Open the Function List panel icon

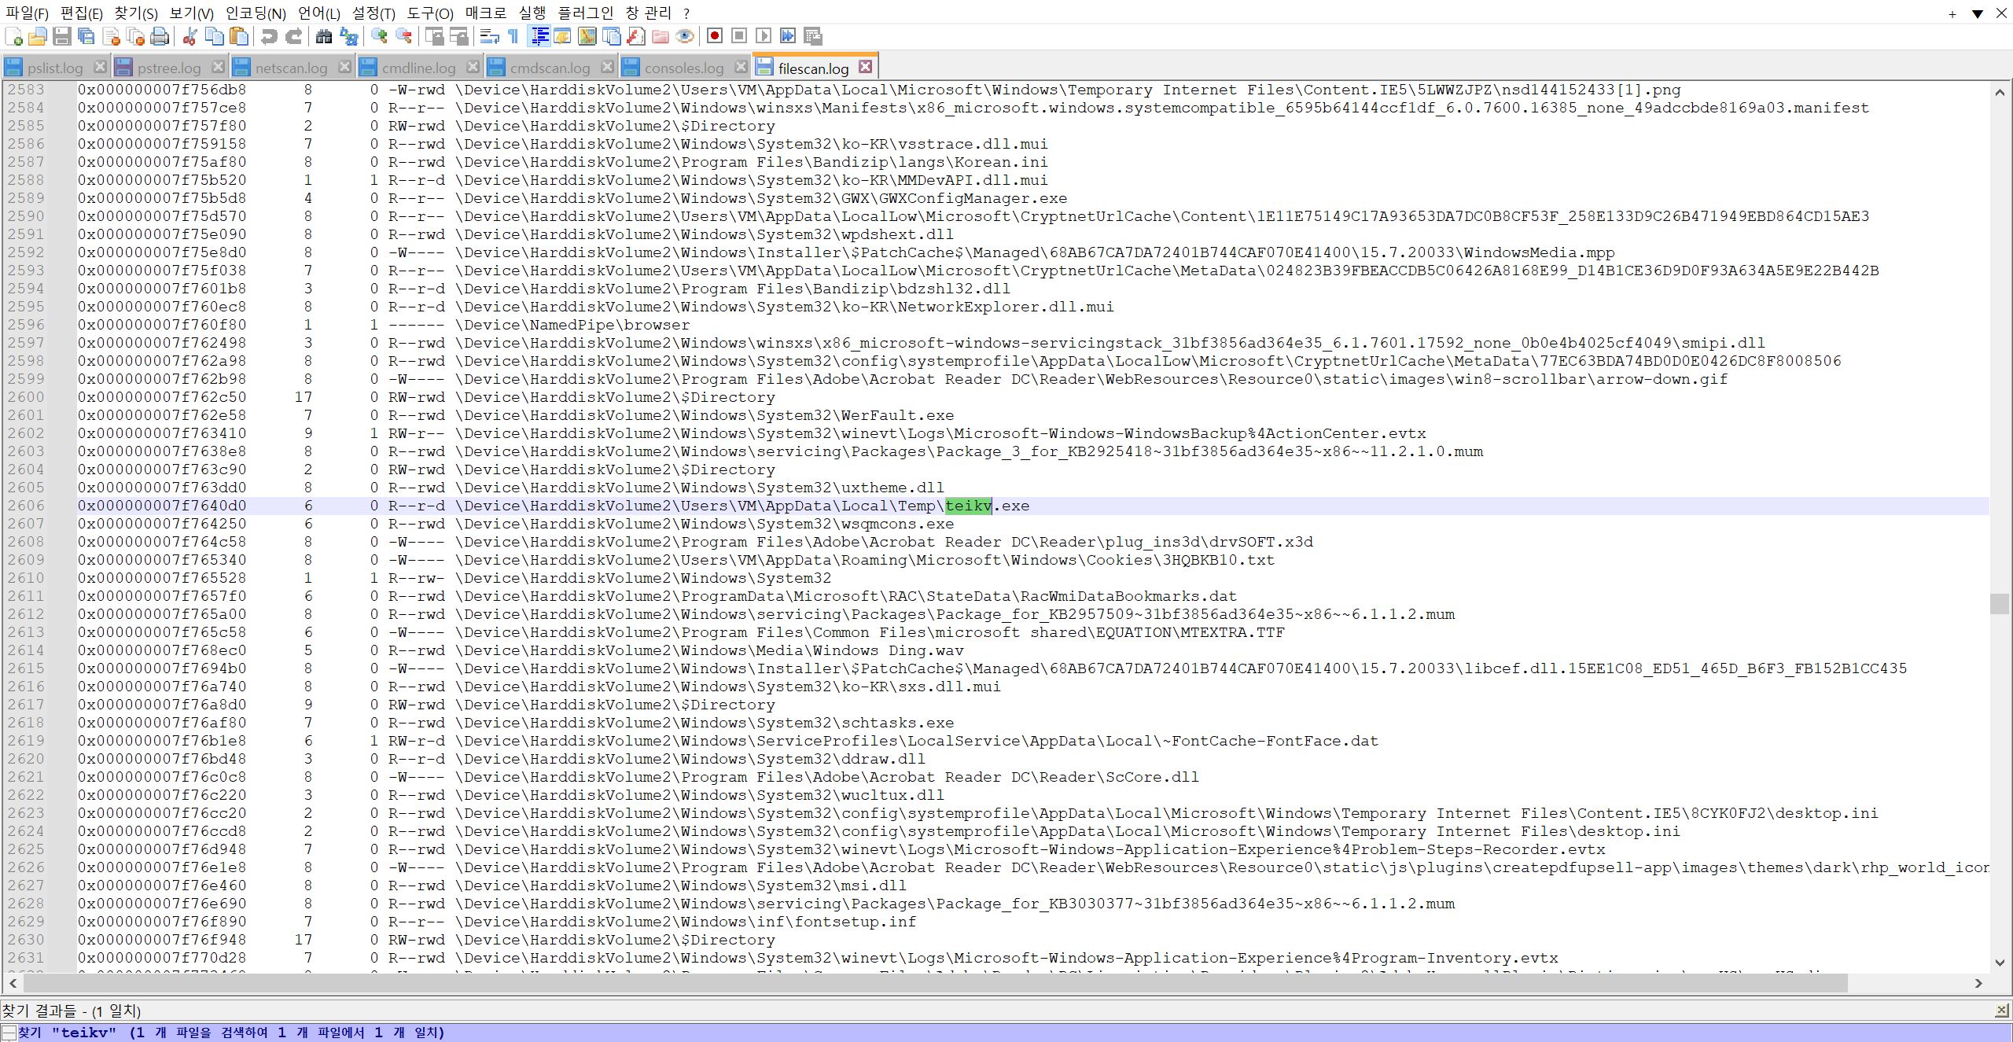(x=636, y=36)
